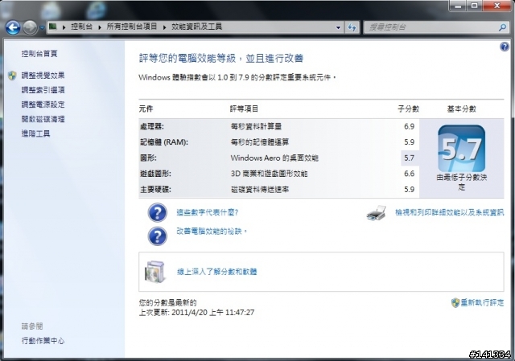Screen dimensions: 515x361
Task: Select 所有控制台項目 breadcrumb
Action: pos(132,27)
